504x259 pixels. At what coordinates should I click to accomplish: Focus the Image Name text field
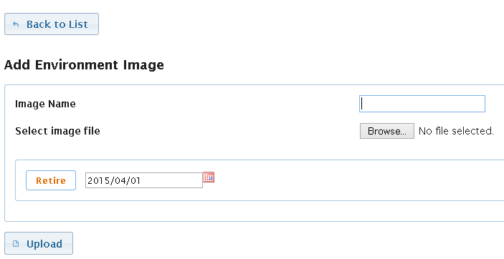pos(422,104)
